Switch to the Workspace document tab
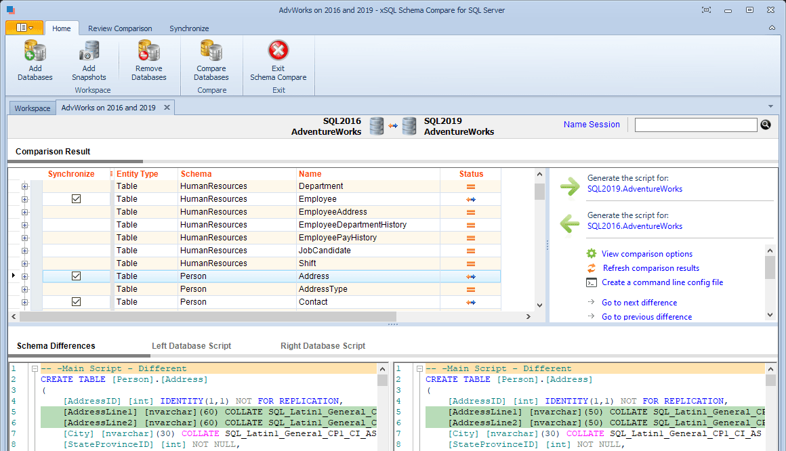 coord(32,108)
